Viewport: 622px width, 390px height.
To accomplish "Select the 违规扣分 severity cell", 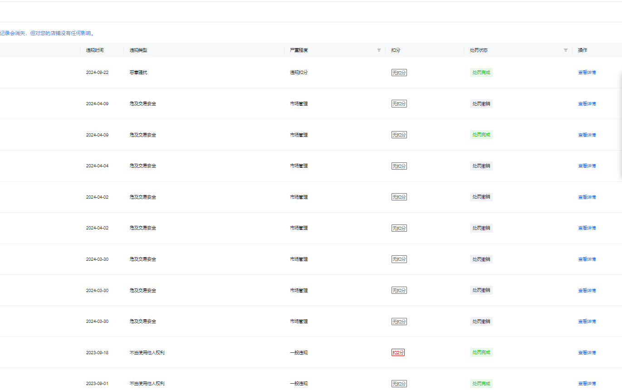I will (299, 73).
